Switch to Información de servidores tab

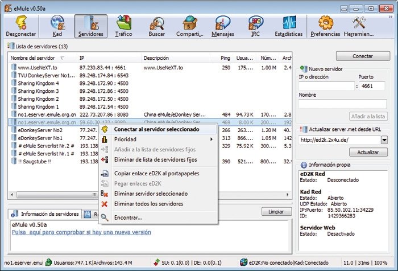[45, 214]
